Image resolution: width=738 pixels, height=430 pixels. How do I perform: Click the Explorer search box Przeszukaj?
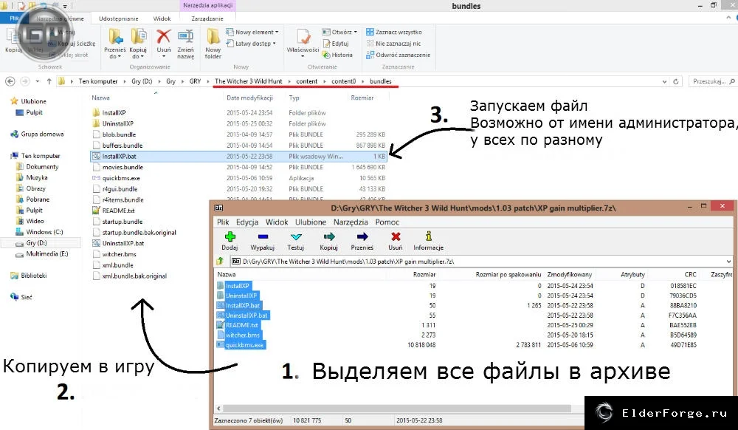pyautogui.click(x=711, y=81)
